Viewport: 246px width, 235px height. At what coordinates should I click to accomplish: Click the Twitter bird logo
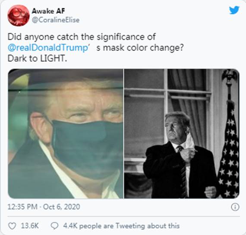coord(234,10)
